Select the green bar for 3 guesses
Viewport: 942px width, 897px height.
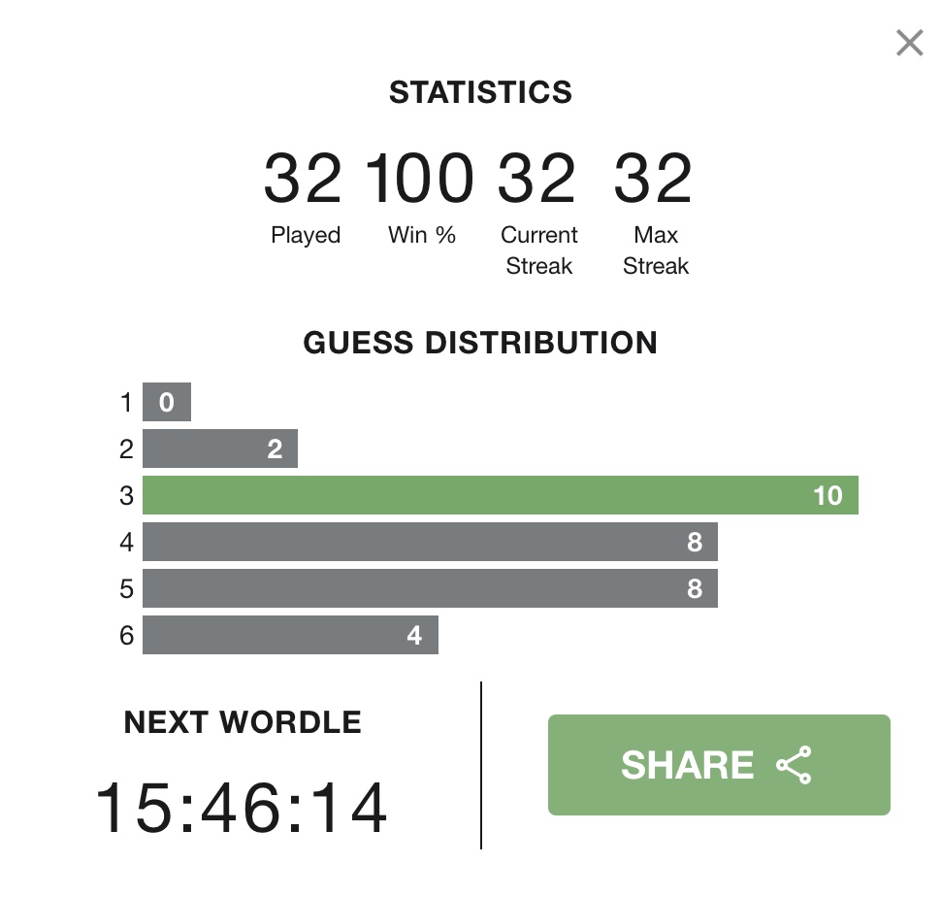tap(501, 495)
